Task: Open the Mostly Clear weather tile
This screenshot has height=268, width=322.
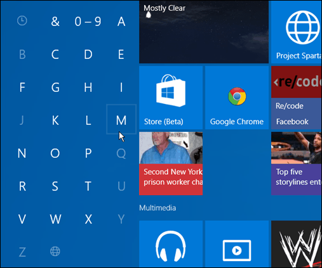Action: point(204,32)
